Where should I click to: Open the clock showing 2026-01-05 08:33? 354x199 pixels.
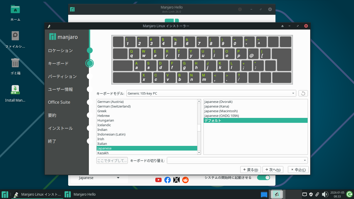tap(337, 194)
